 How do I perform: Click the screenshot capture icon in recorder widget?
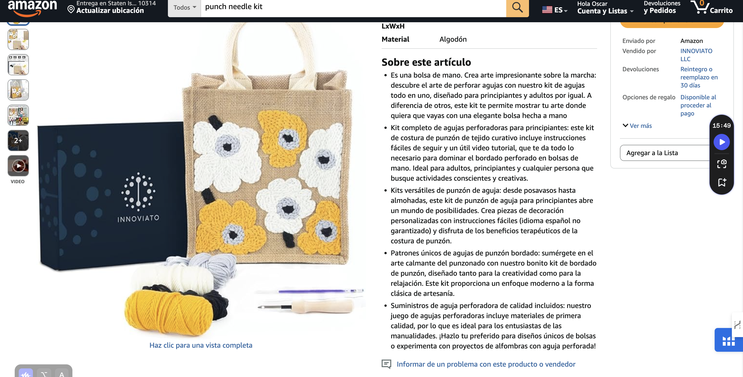pos(722,164)
